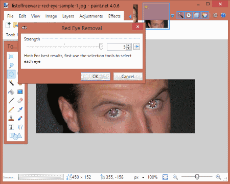
Task: Select the Pencil tool
Action: [11, 109]
